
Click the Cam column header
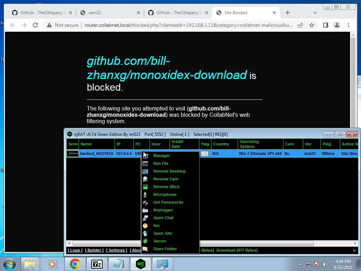pos(293,144)
